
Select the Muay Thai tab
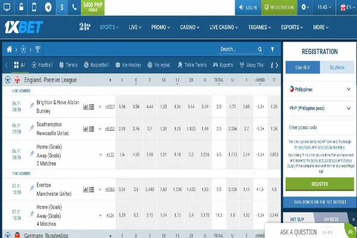click(x=252, y=65)
